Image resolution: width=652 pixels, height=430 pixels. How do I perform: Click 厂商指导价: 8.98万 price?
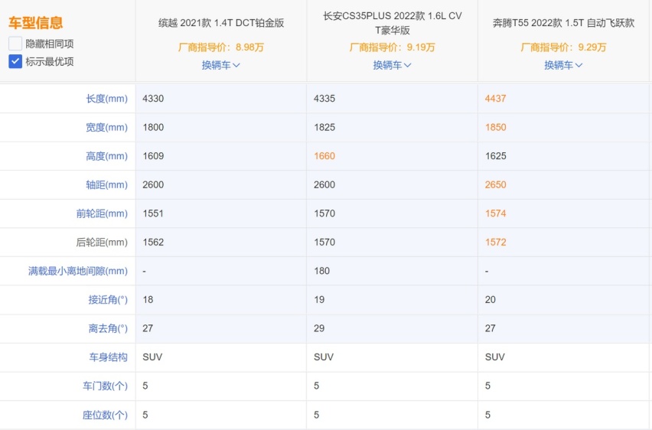[x=221, y=47]
